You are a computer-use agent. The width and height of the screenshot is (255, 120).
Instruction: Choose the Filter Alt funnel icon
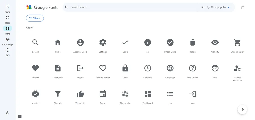click(x=58, y=94)
